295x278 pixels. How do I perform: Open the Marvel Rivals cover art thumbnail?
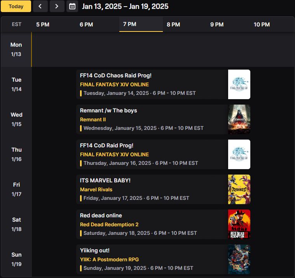[x=239, y=189]
